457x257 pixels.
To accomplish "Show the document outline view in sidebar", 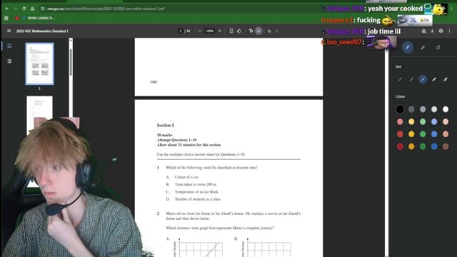I will pos(9,61).
